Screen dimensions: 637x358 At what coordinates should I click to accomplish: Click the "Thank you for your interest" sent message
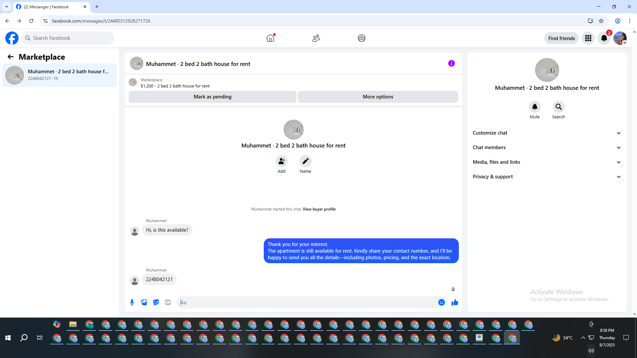pos(361,251)
